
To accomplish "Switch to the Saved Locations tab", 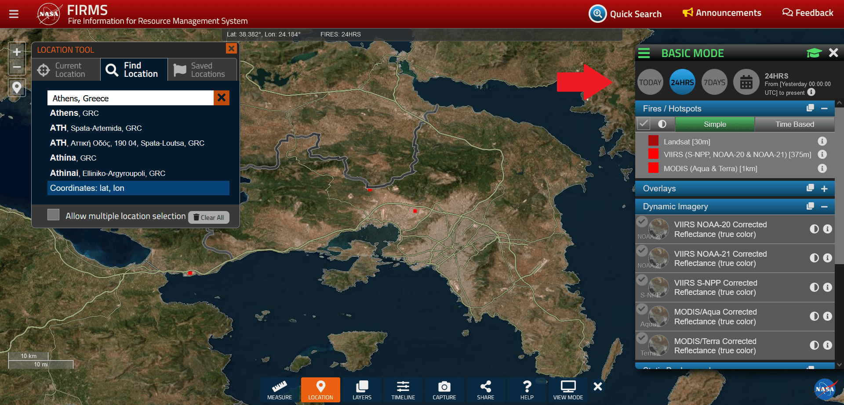I will pos(202,70).
